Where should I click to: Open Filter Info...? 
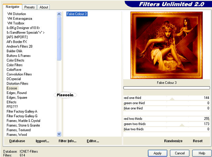coord(68,141)
